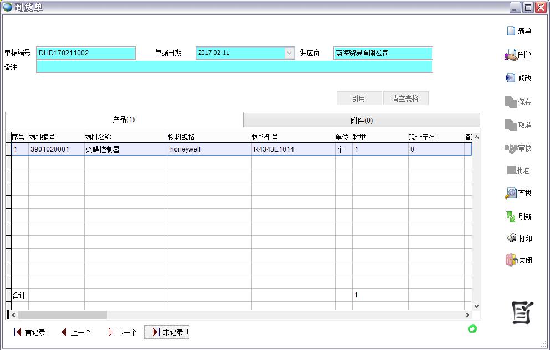
Task: Click inside the 备注 remarks field
Action: (233, 67)
